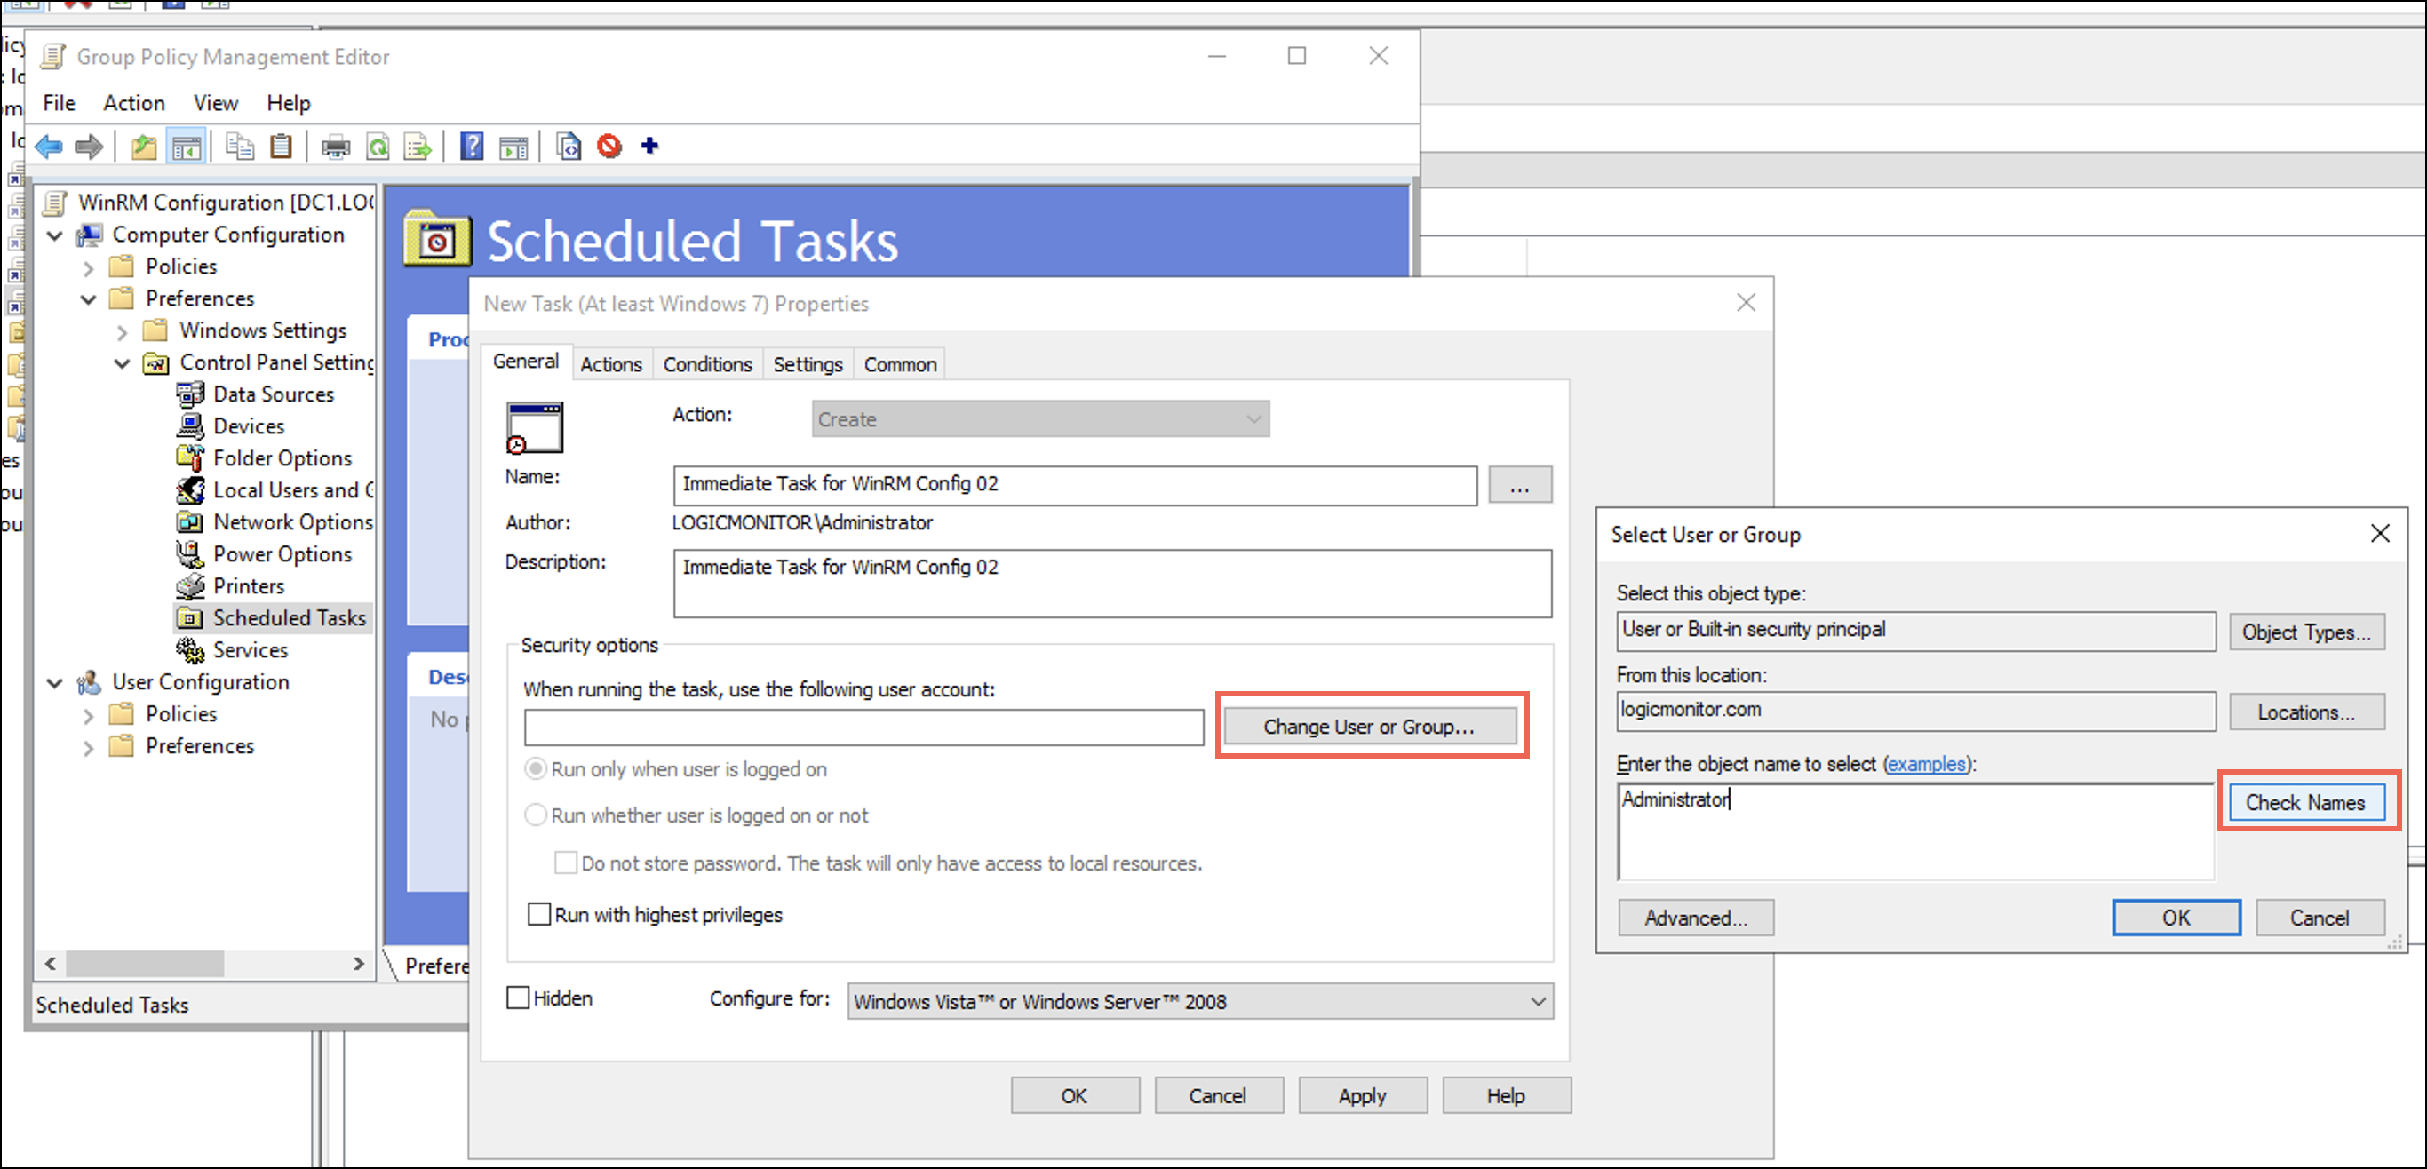Viewport: 2427px width, 1169px height.
Task: Collapse the Control Panel Settings node
Action: [x=123, y=363]
